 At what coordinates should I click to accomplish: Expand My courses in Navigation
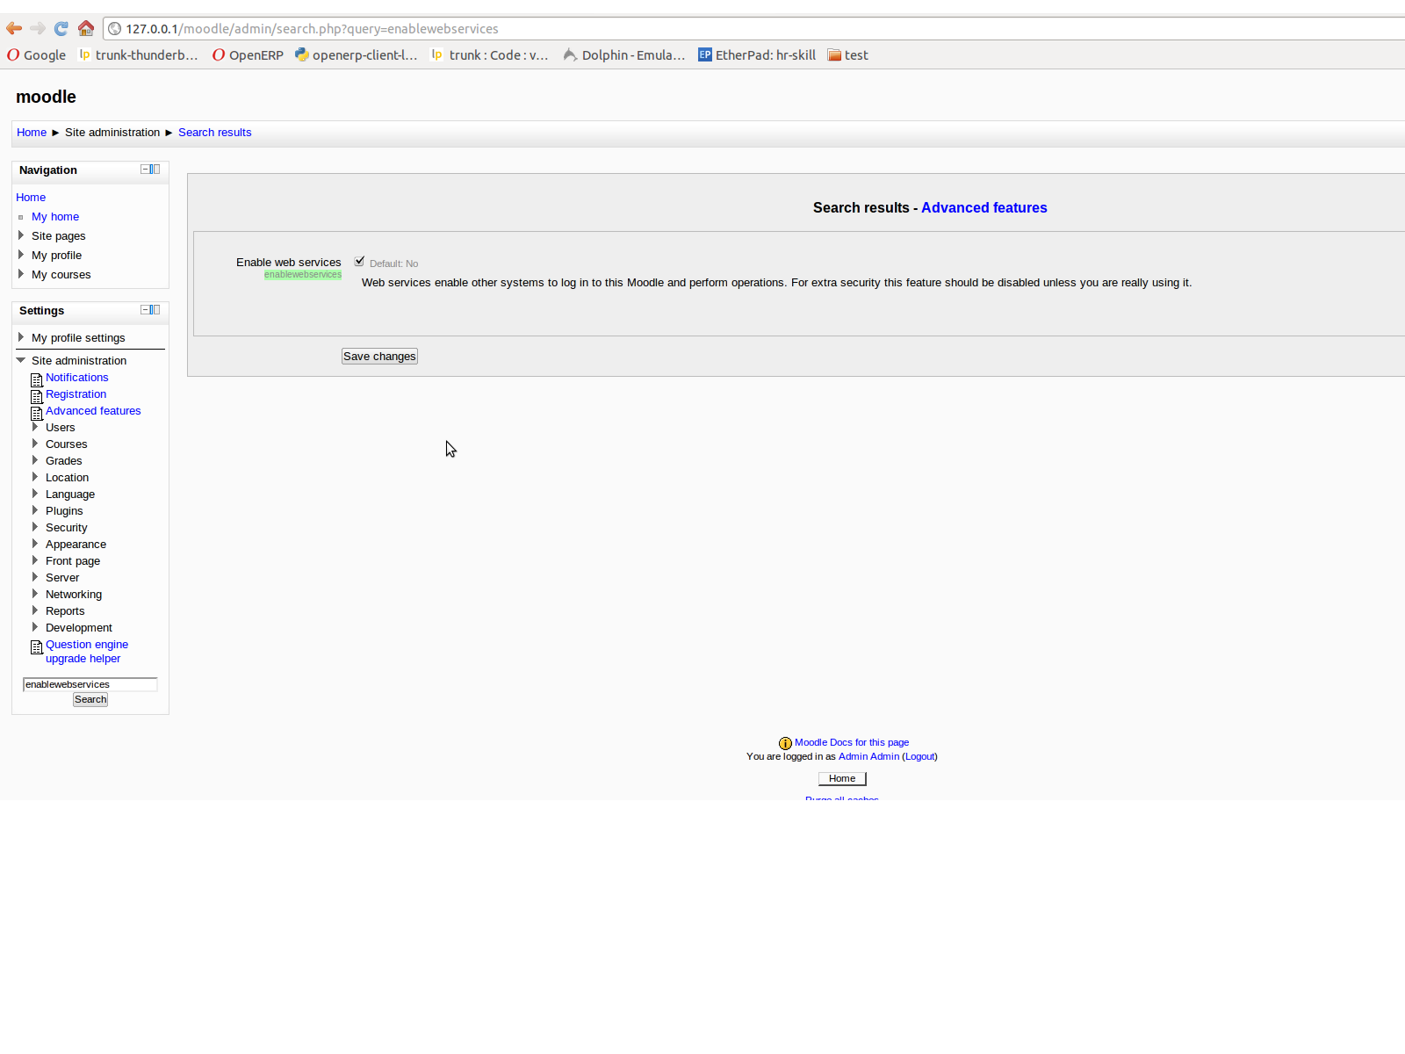(x=21, y=274)
